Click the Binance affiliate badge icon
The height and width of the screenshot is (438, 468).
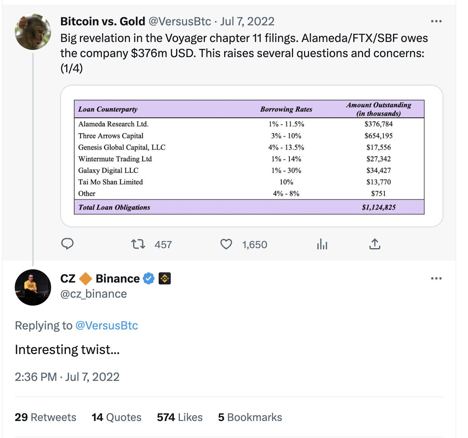click(x=164, y=279)
